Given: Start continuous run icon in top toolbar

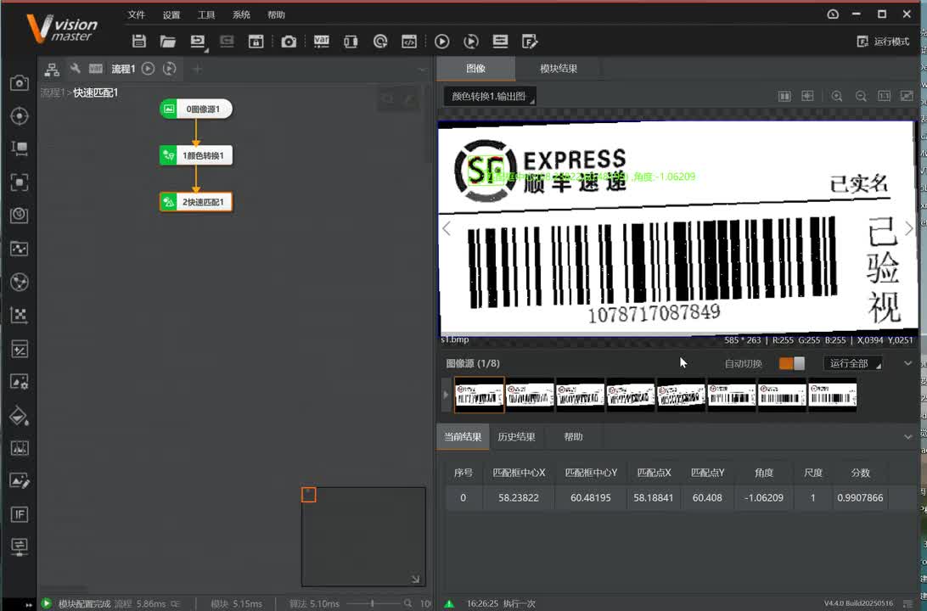Looking at the screenshot, I should [x=471, y=42].
